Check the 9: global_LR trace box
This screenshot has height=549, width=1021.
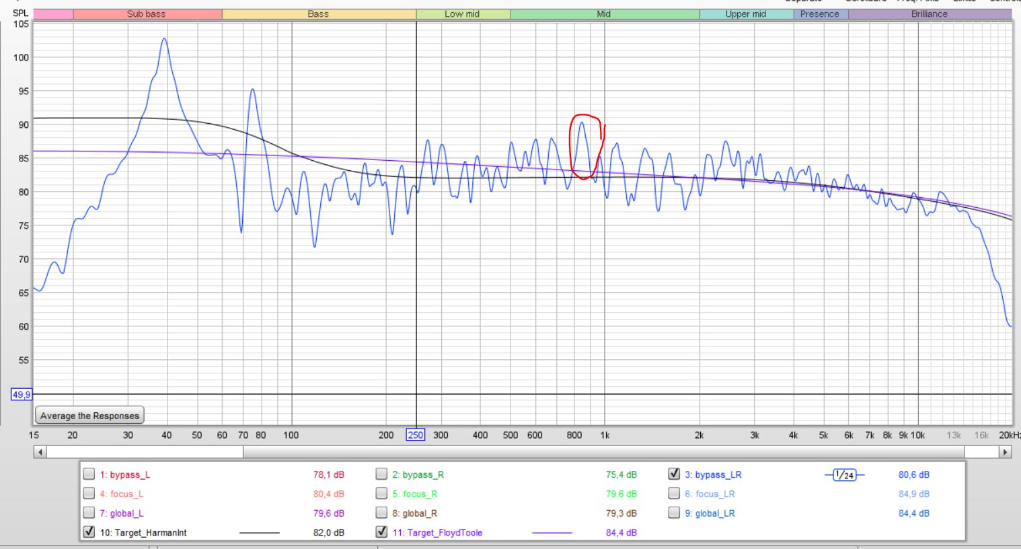pos(674,513)
